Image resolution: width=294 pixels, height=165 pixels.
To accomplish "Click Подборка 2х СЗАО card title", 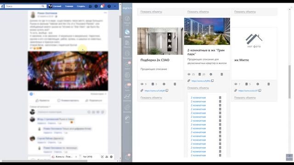I will (x=155, y=60).
